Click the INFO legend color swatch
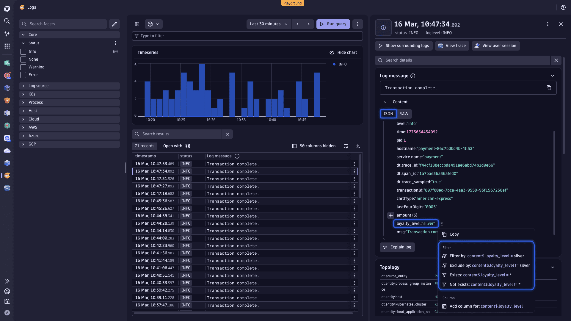 coord(334,64)
